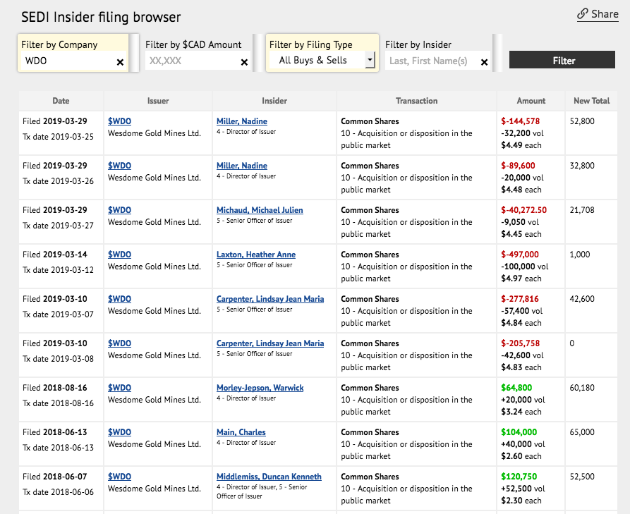
Task: Select the New Total column header
Action: click(591, 101)
